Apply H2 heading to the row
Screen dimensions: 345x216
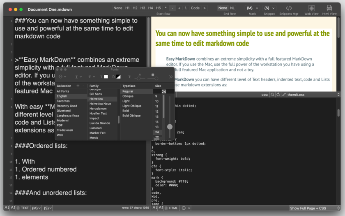(x=135, y=8)
